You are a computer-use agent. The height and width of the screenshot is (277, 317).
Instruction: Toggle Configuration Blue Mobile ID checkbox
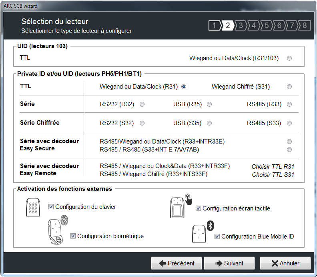point(217,237)
